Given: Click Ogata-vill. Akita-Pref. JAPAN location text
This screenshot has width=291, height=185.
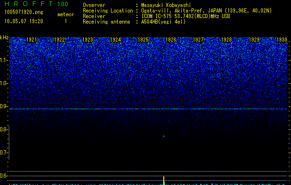Looking at the screenshot, I should [206, 11].
